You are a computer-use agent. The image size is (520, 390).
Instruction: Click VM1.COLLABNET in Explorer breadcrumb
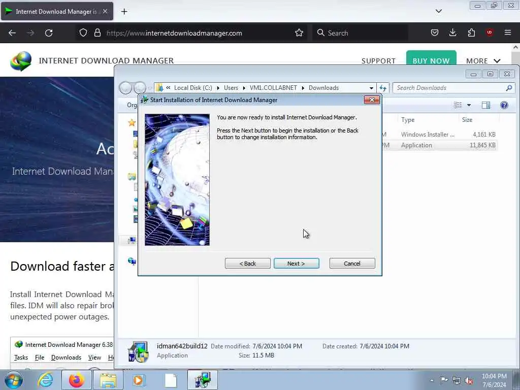tap(273, 88)
